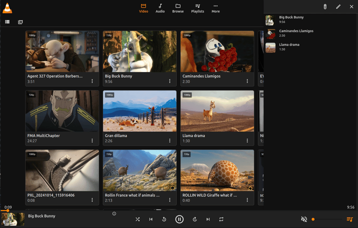Click Caminandes Llamigos queue thumbnail
This screenshot has height=228, width=358.
[x=270, y=34]
